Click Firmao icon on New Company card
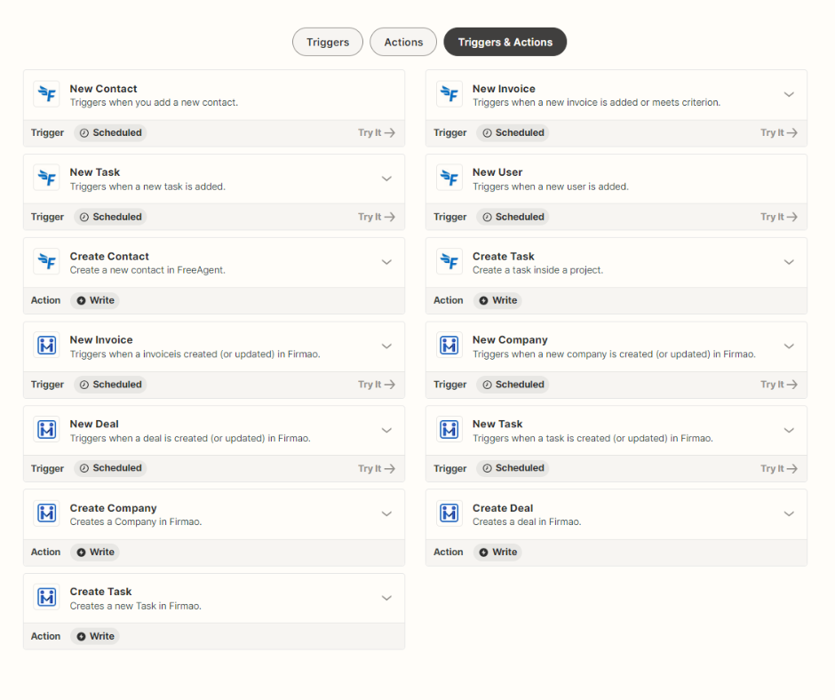This screenshot has height=700, width=835. 449,346
